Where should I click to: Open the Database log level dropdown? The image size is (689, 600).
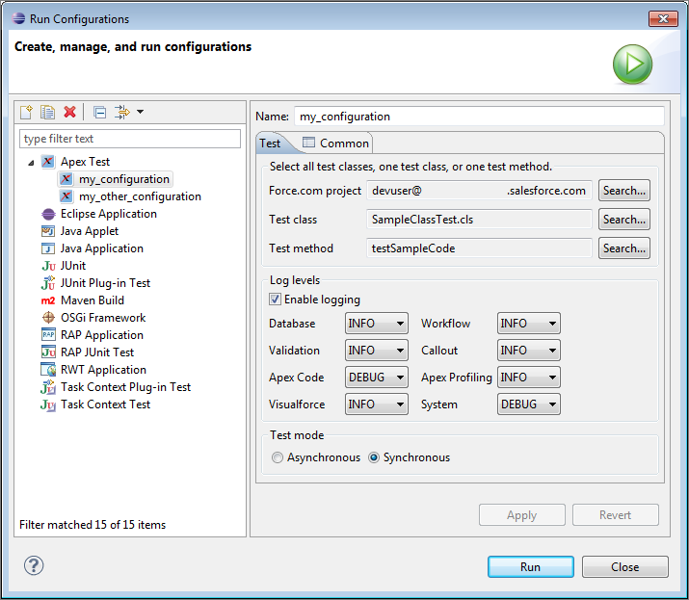pos(377,324)
